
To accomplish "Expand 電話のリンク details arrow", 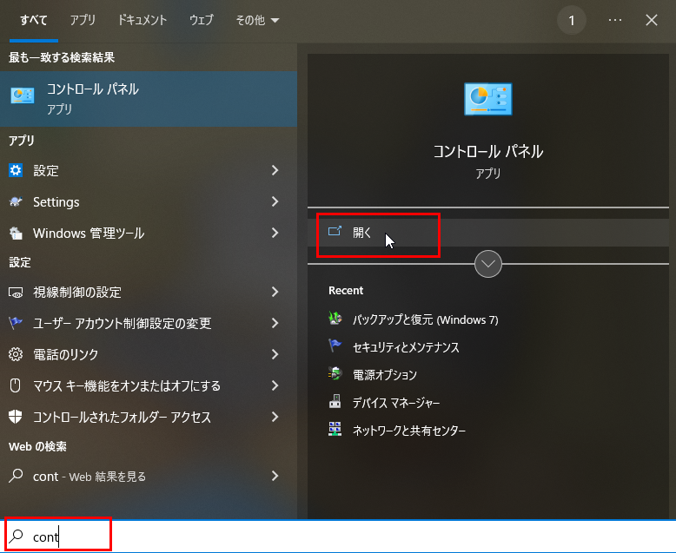I will pos(275,354).
